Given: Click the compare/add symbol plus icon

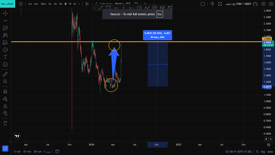Looking at the screenshot, I should point(21,4).
